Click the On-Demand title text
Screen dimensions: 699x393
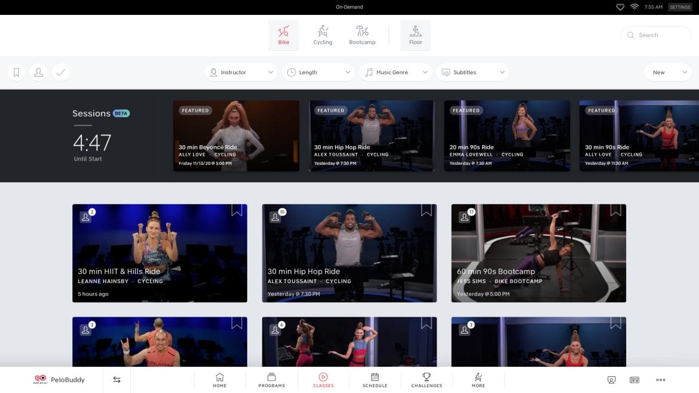(x=349, y=7)
